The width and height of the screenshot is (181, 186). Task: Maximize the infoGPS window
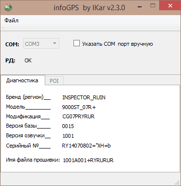pyautogui.click(x=153, y=6)
